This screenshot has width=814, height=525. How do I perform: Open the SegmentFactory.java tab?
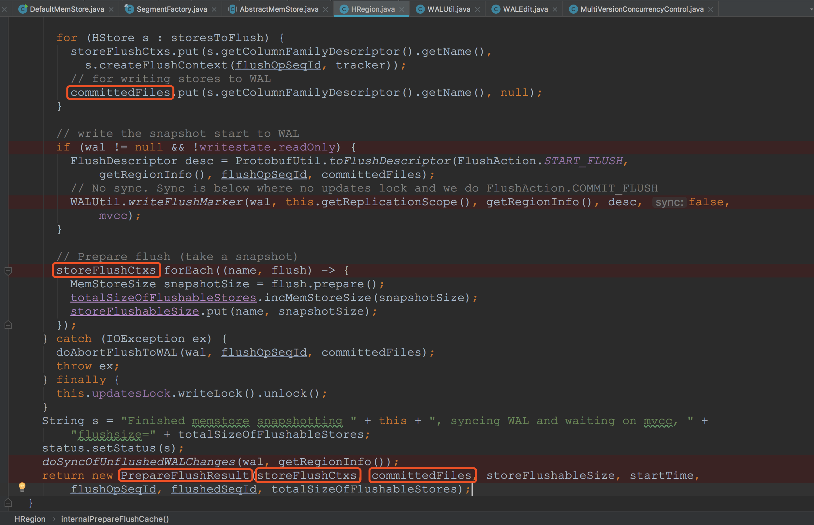[x=171, y=9]
